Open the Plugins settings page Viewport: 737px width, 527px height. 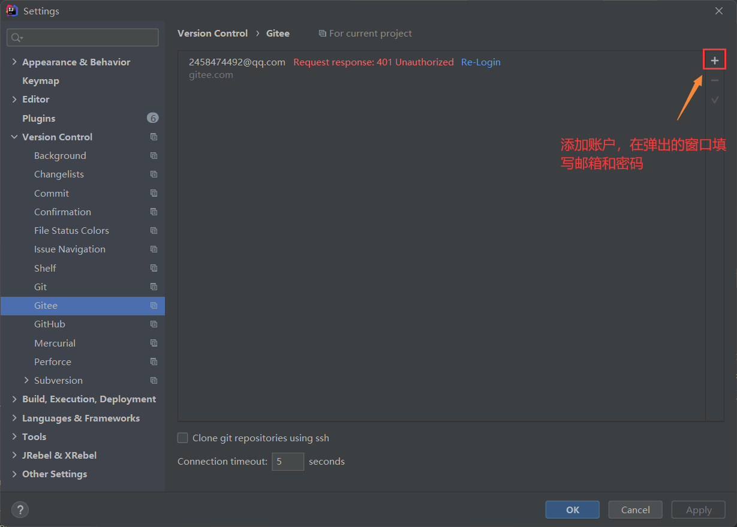click(x=38, y=118)
